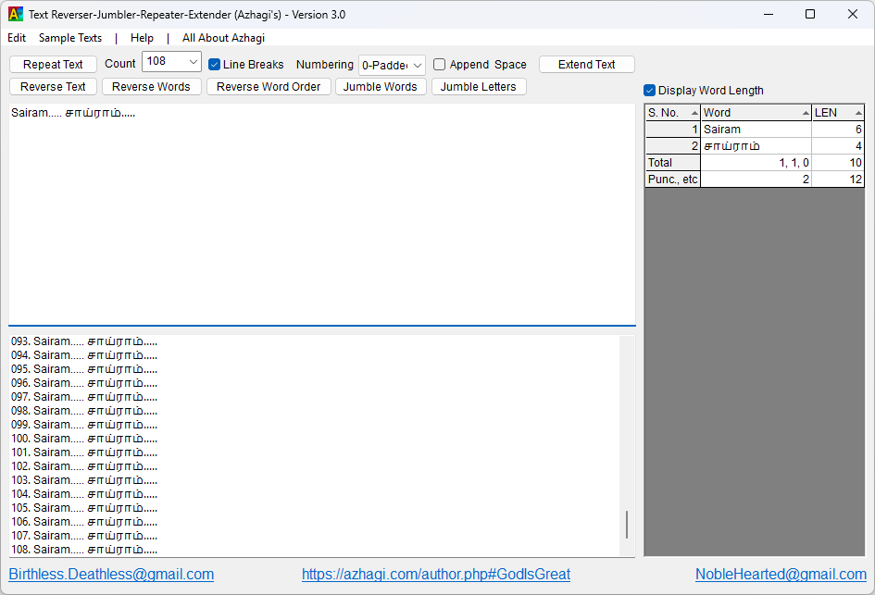
Task: Click output line 104. Sairam
Action: coord(84,494)
